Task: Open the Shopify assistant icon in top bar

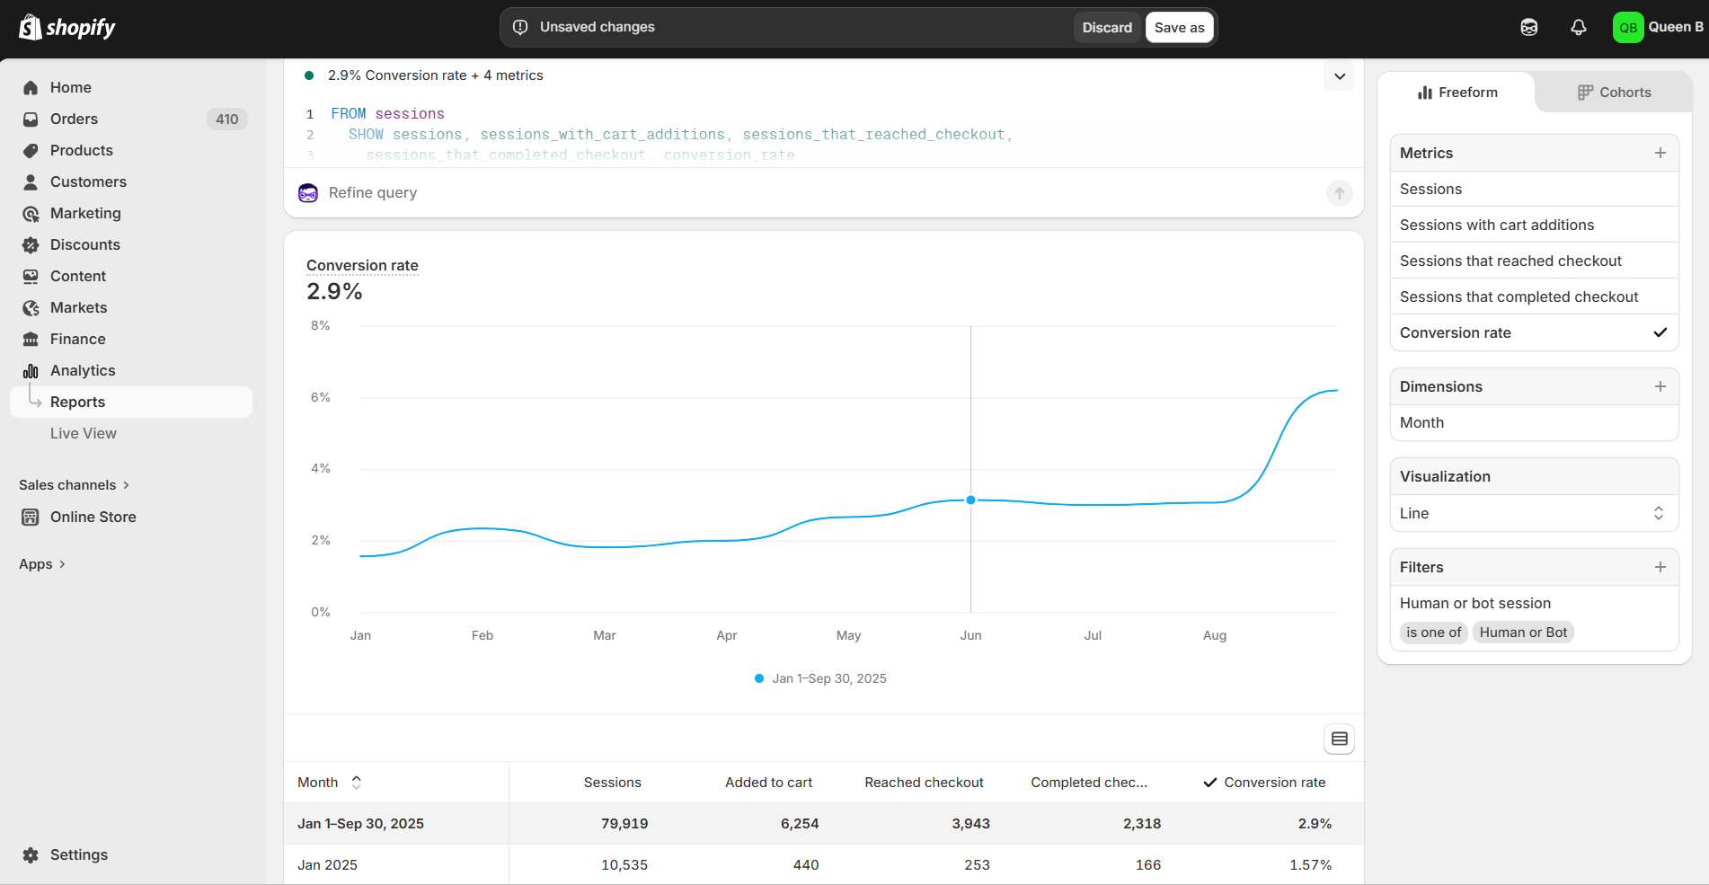Action: pos(1528,27)
